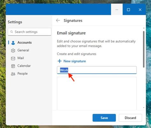Maximize the settings window

click(128, 10)
